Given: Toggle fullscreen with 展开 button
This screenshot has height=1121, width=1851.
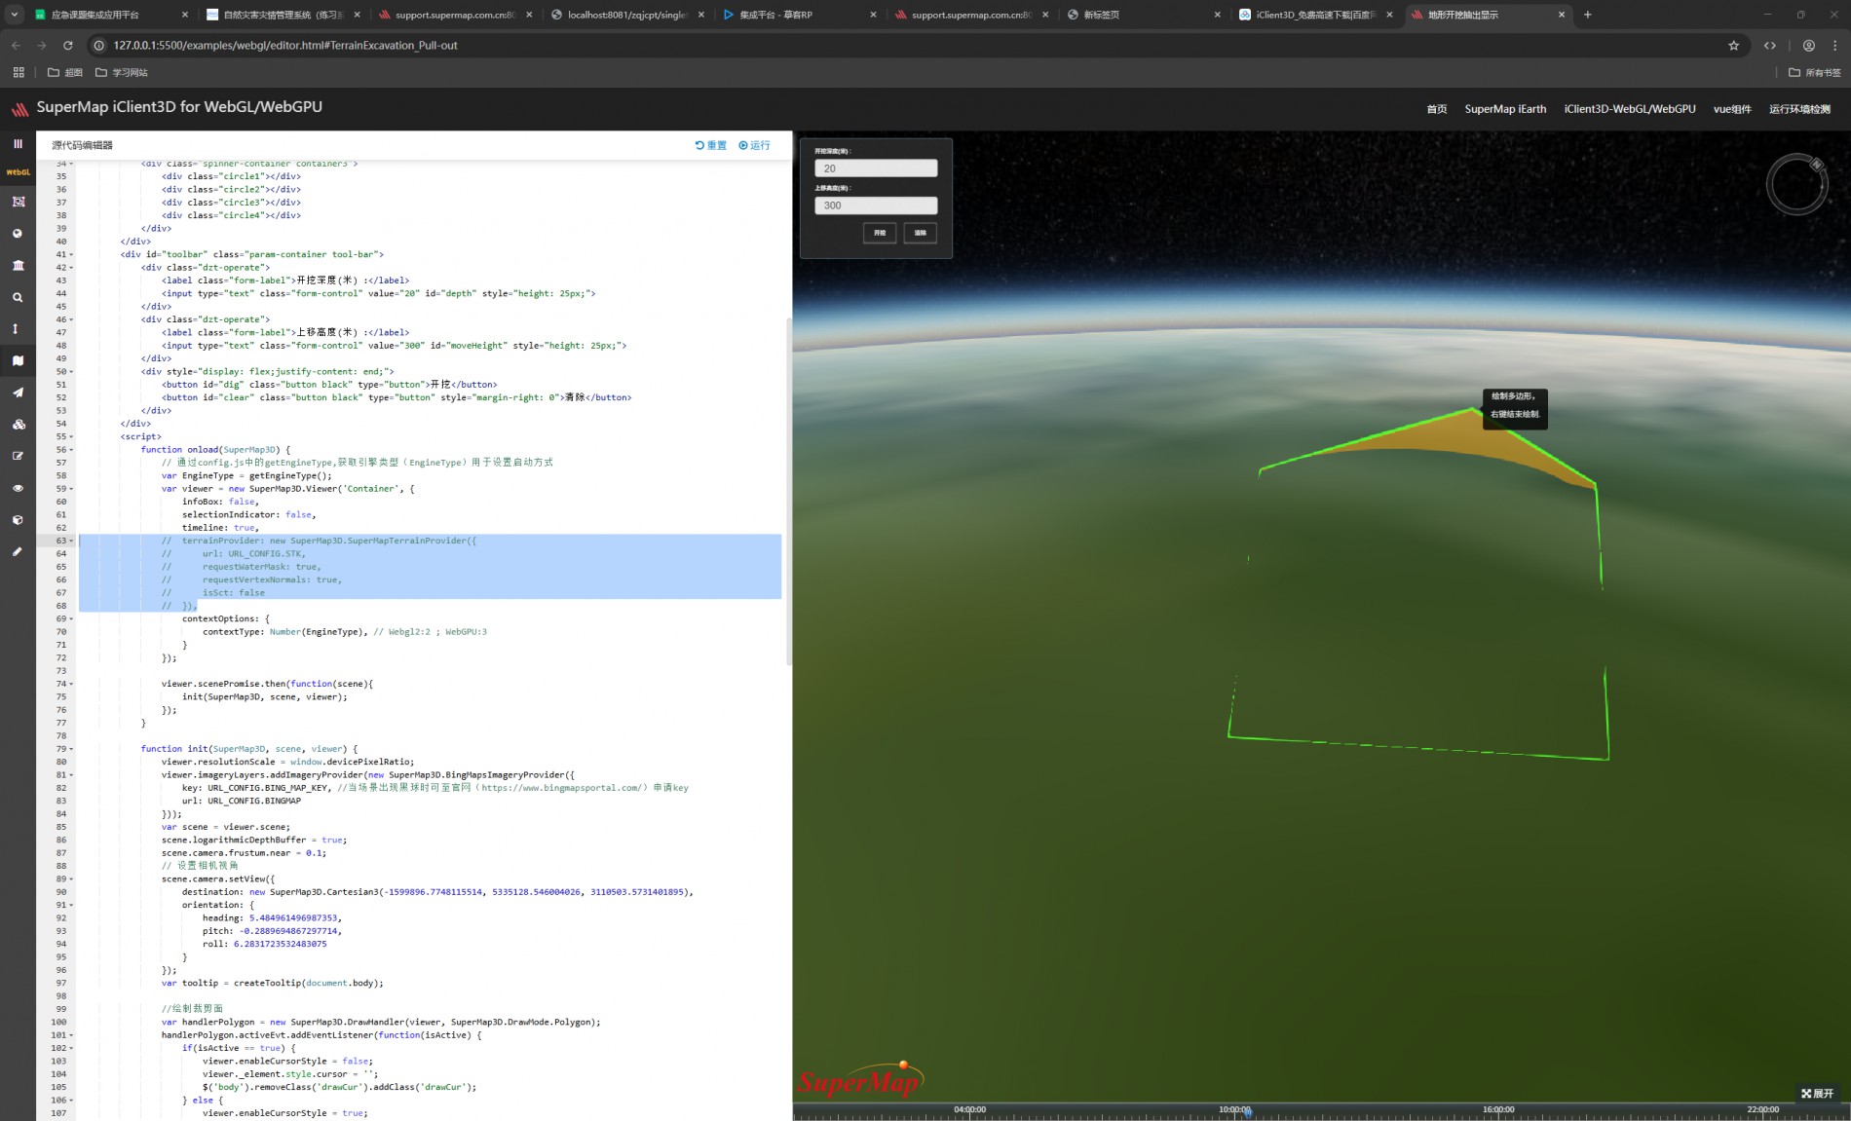Looking at the screenshot, I should (x=1817, y=1094).
